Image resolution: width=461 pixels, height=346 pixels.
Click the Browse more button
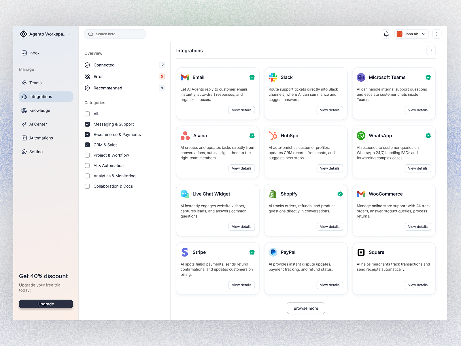coord(306,308)
